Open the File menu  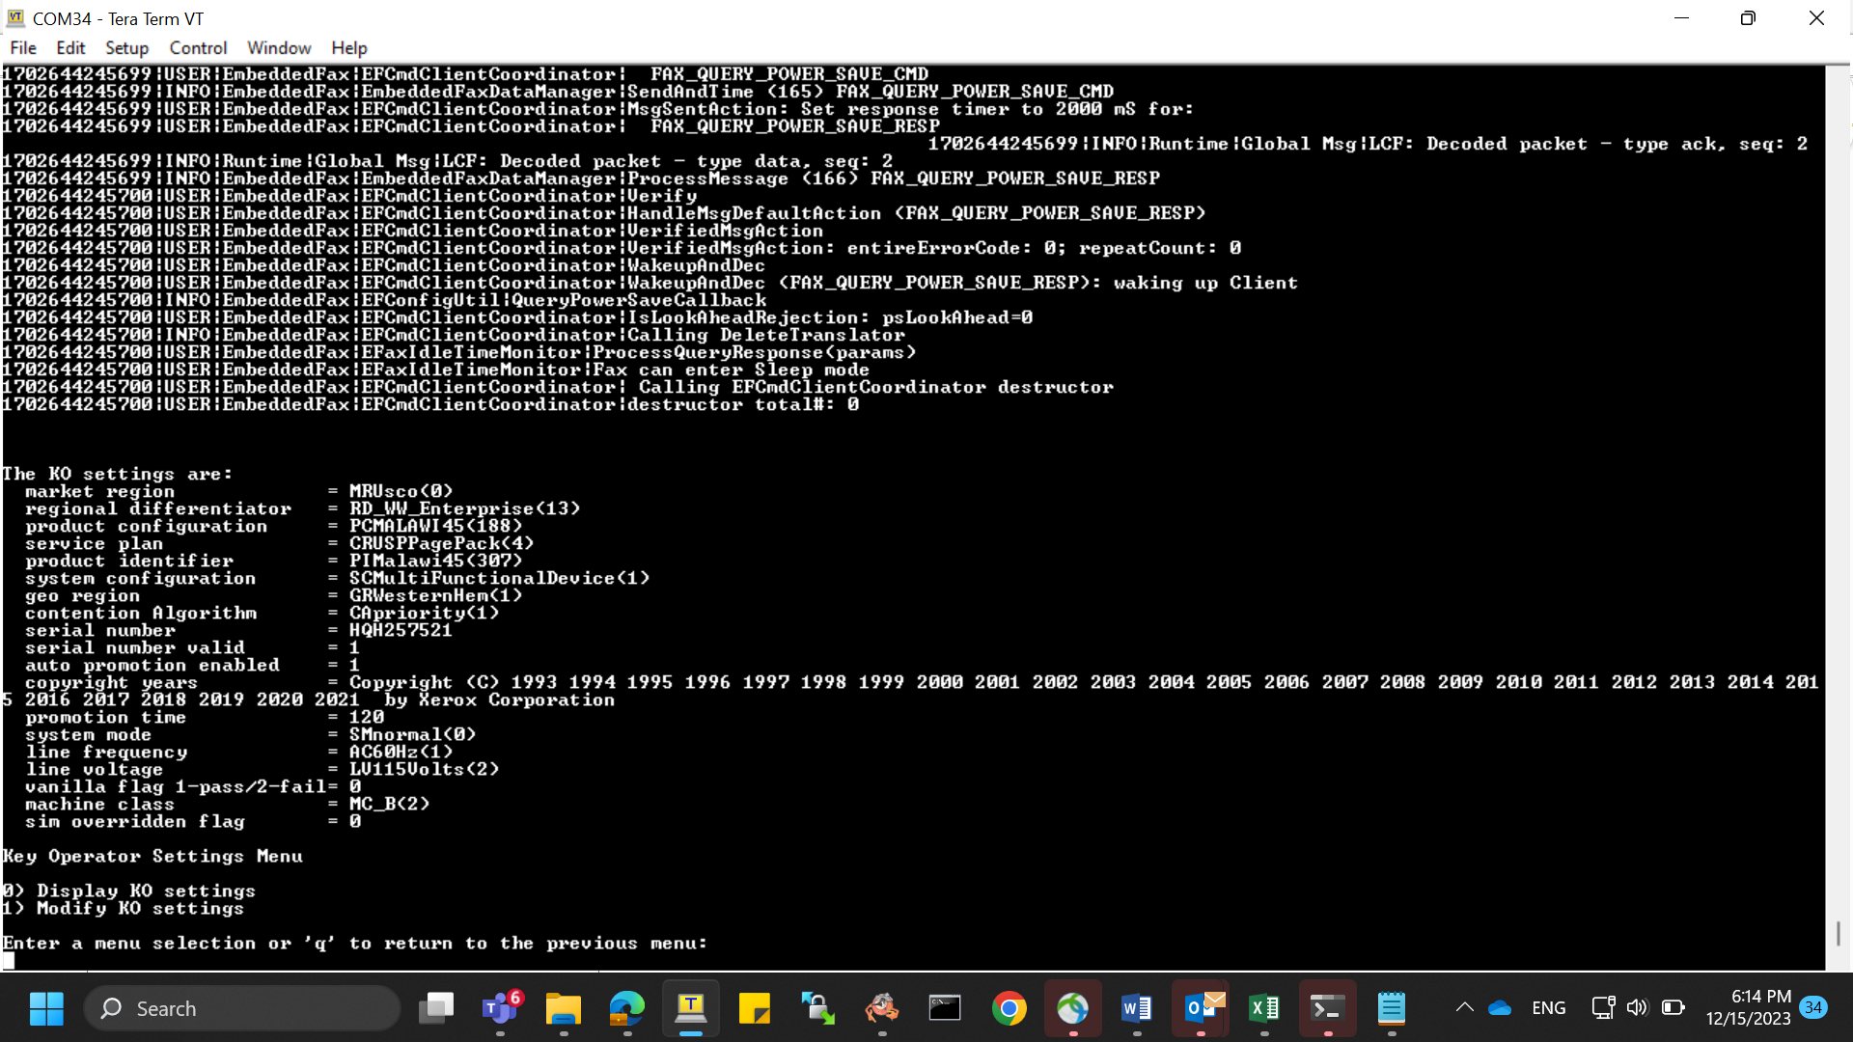[23, 47]
